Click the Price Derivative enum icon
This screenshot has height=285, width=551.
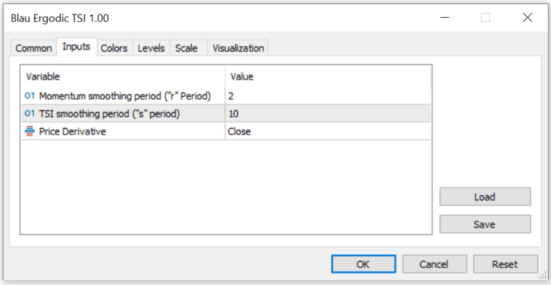point(30,131)
